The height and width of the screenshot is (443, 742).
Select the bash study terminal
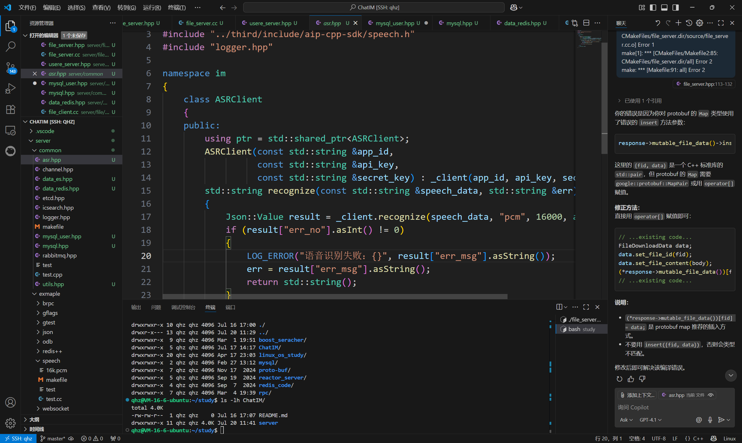pyautogui.click(x=581, y=329)
